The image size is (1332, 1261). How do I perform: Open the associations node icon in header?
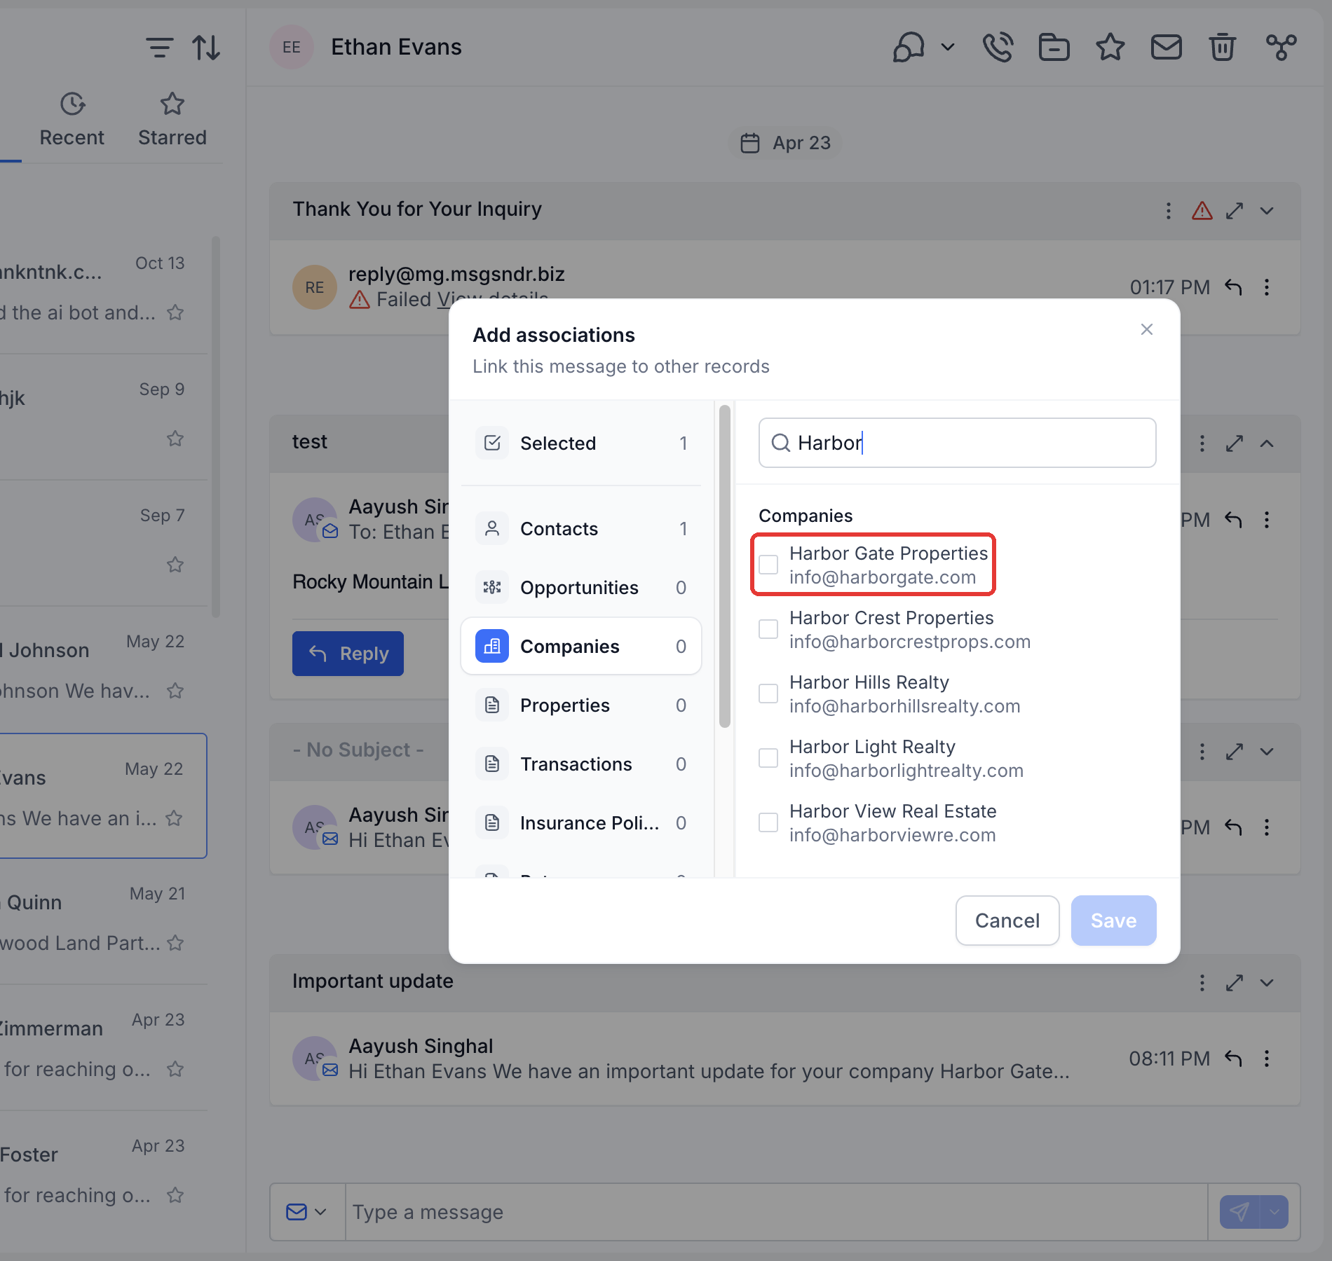coord(1281,48)
